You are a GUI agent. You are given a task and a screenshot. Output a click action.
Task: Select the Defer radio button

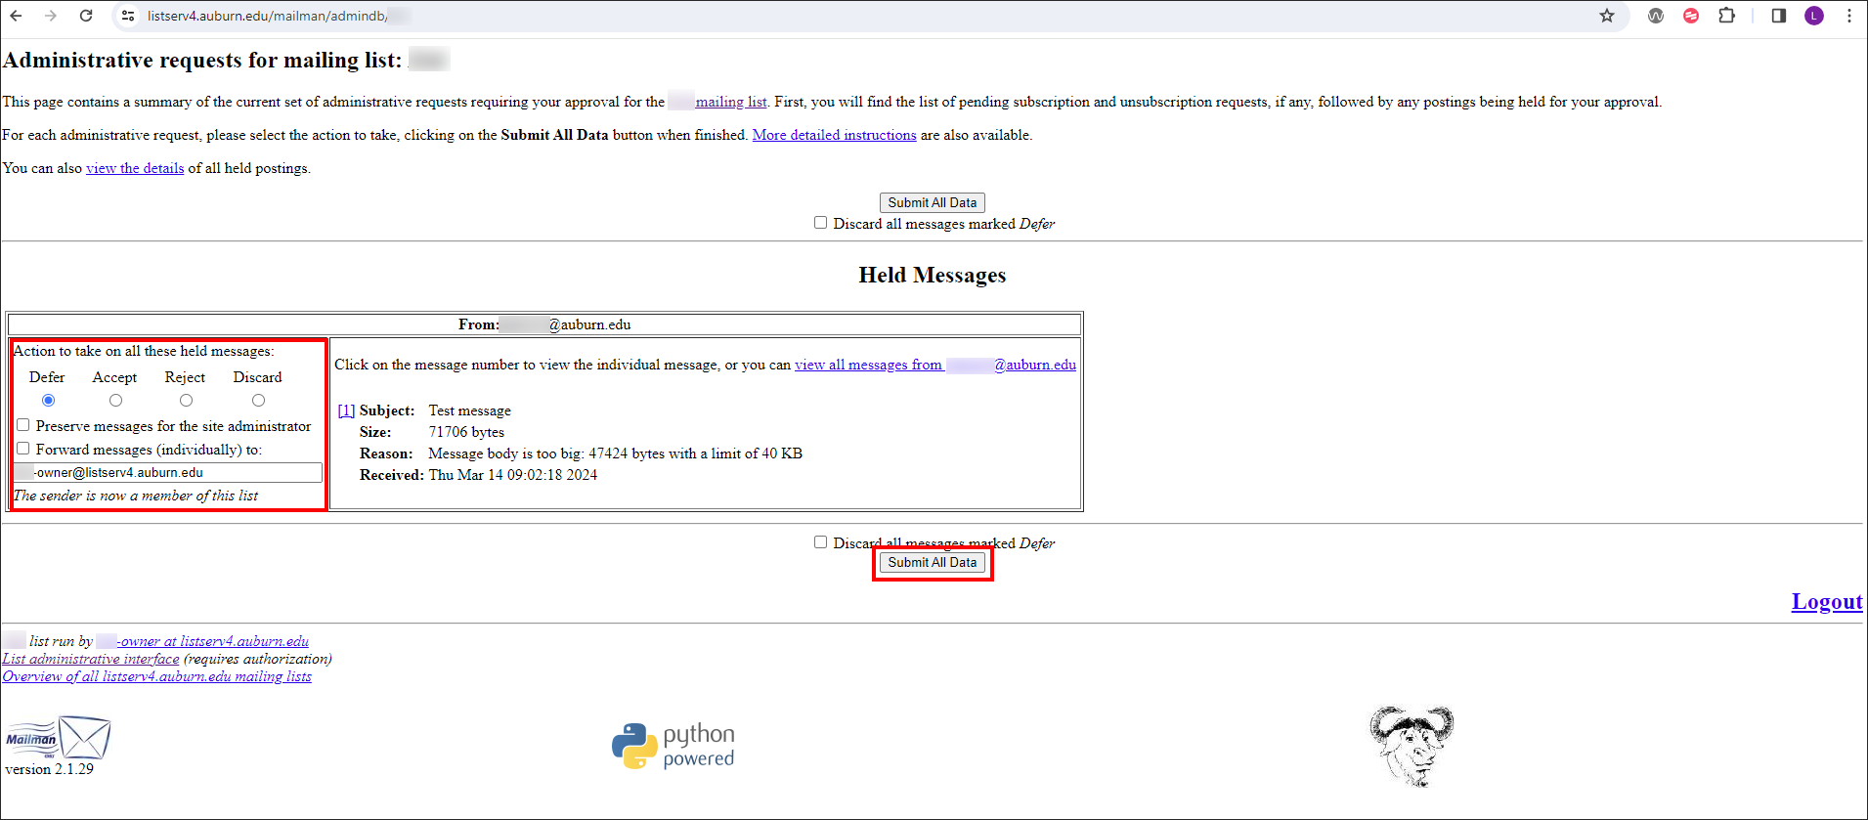[x=48, y=400]
